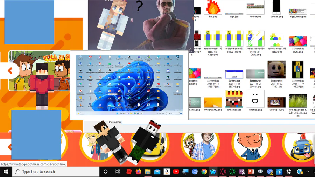Open the Get Help question mark icon
The height and width of the screenshot is (177, 315).
pos(300,172)
